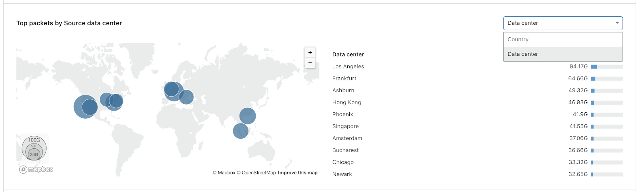
Task: Open the Data center combo box
Action: 563,23
